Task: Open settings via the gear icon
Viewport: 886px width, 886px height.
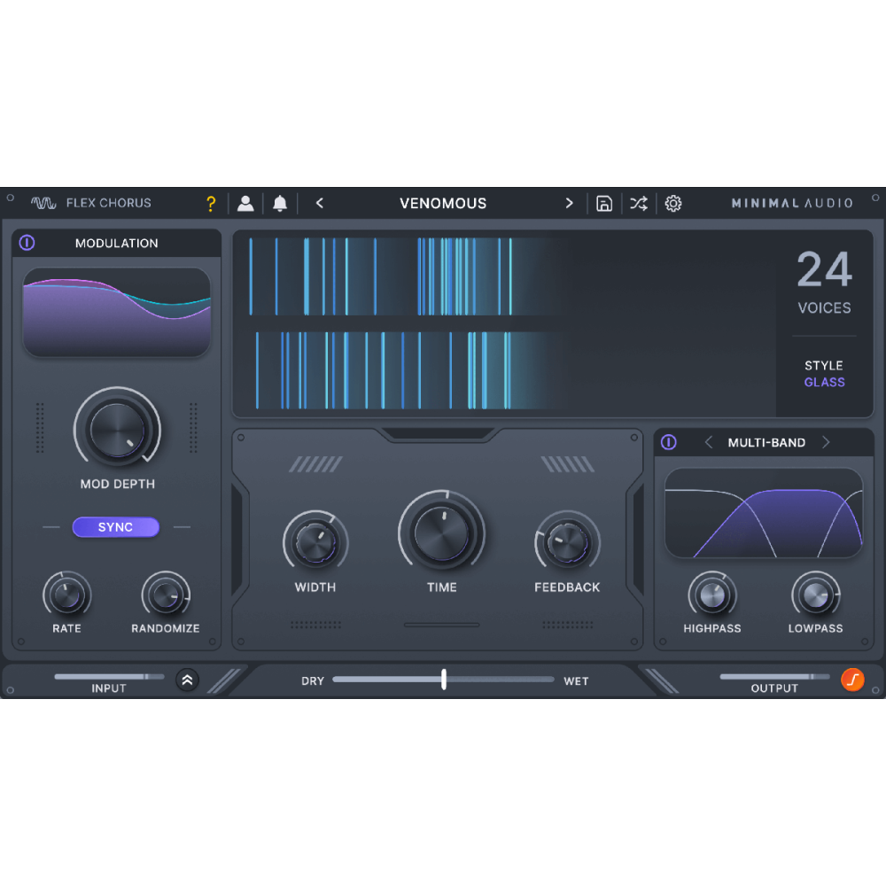Action: [673, 204]
